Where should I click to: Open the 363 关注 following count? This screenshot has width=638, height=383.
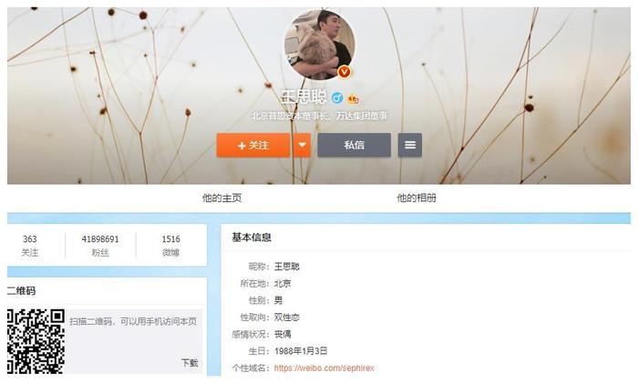[x=30, y=246]
